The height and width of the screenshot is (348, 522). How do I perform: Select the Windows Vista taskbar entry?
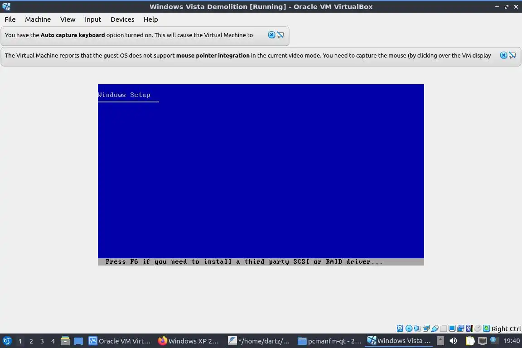(x=399, y=341)
